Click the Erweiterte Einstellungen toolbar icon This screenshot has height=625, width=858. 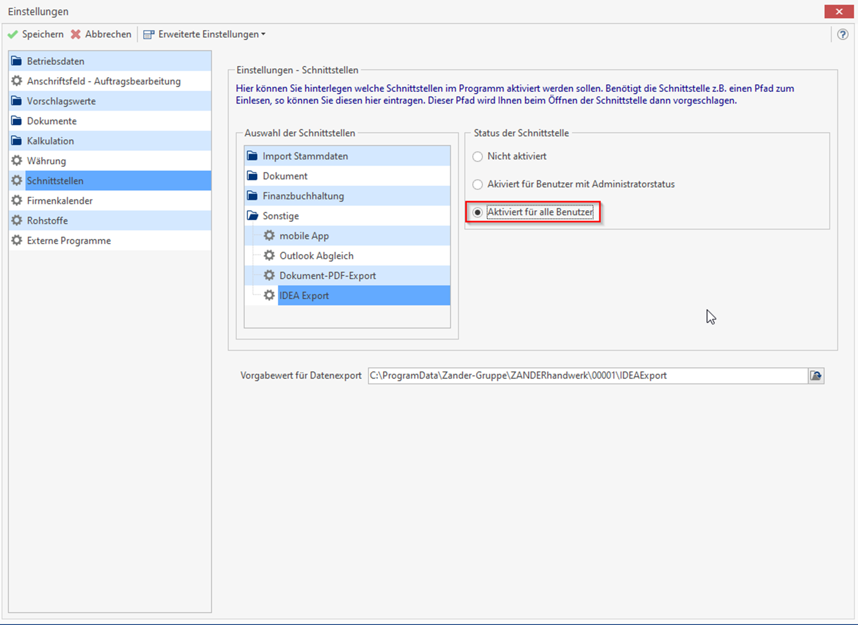coord(149,34)
